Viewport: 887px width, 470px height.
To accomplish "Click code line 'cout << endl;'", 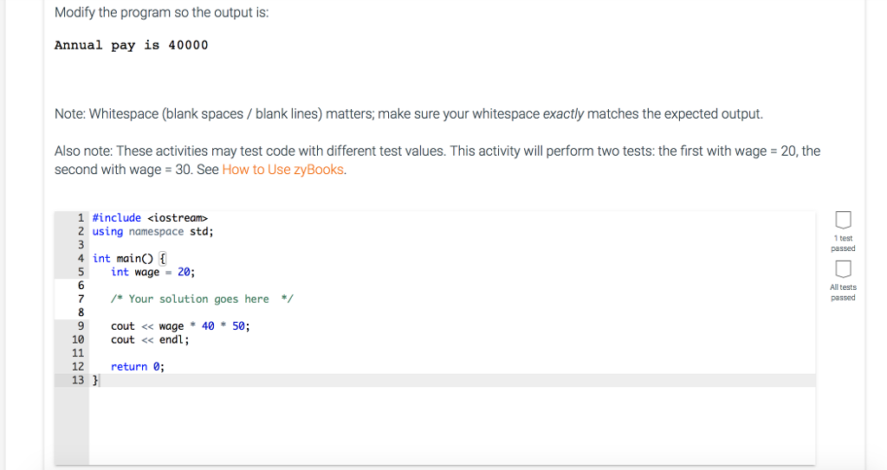I will click(150, 340).
